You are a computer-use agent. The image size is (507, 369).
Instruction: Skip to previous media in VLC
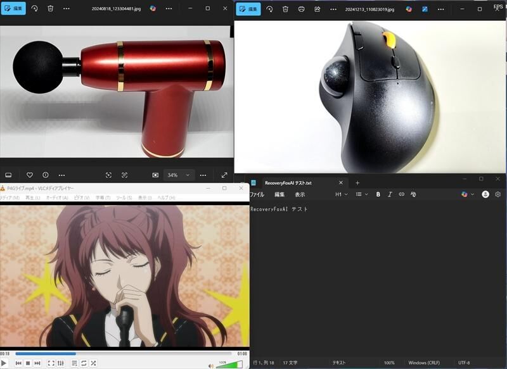tap(18, 363)
